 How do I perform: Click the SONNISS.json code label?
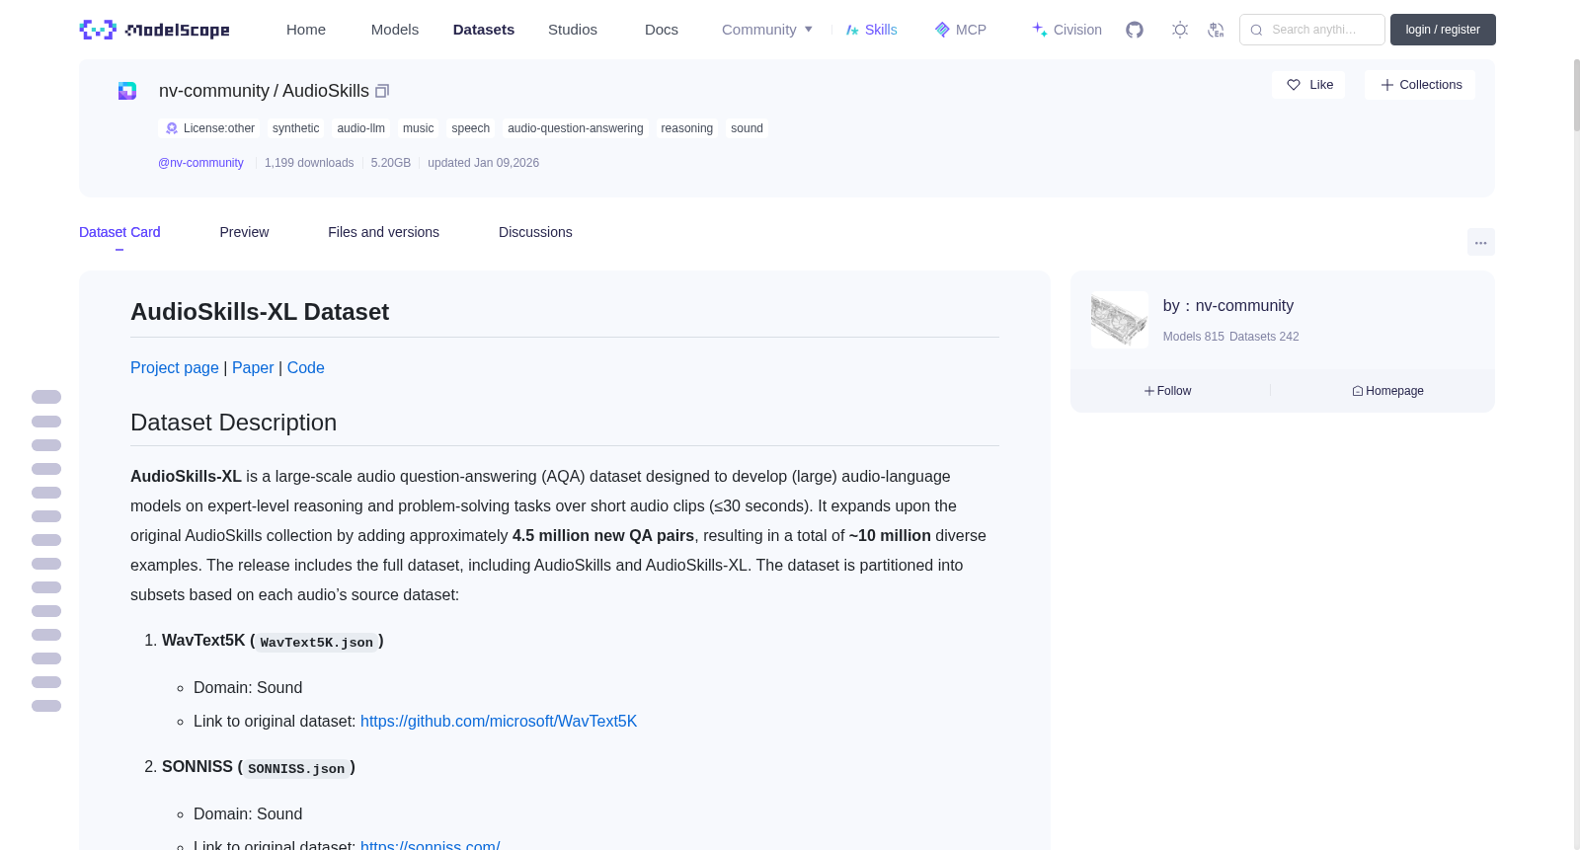(296, 769)
